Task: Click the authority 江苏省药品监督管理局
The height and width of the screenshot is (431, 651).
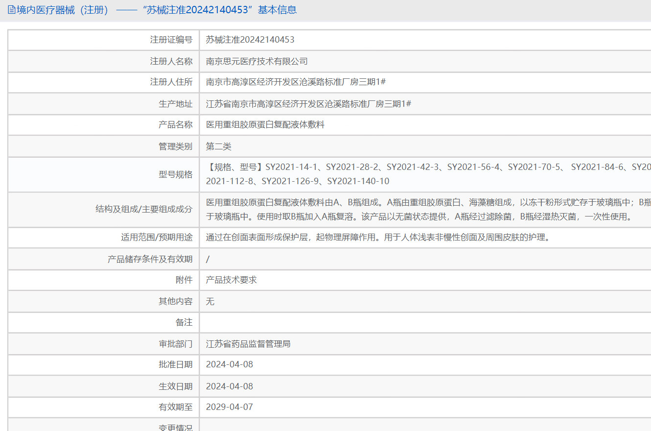Action: 248,344
